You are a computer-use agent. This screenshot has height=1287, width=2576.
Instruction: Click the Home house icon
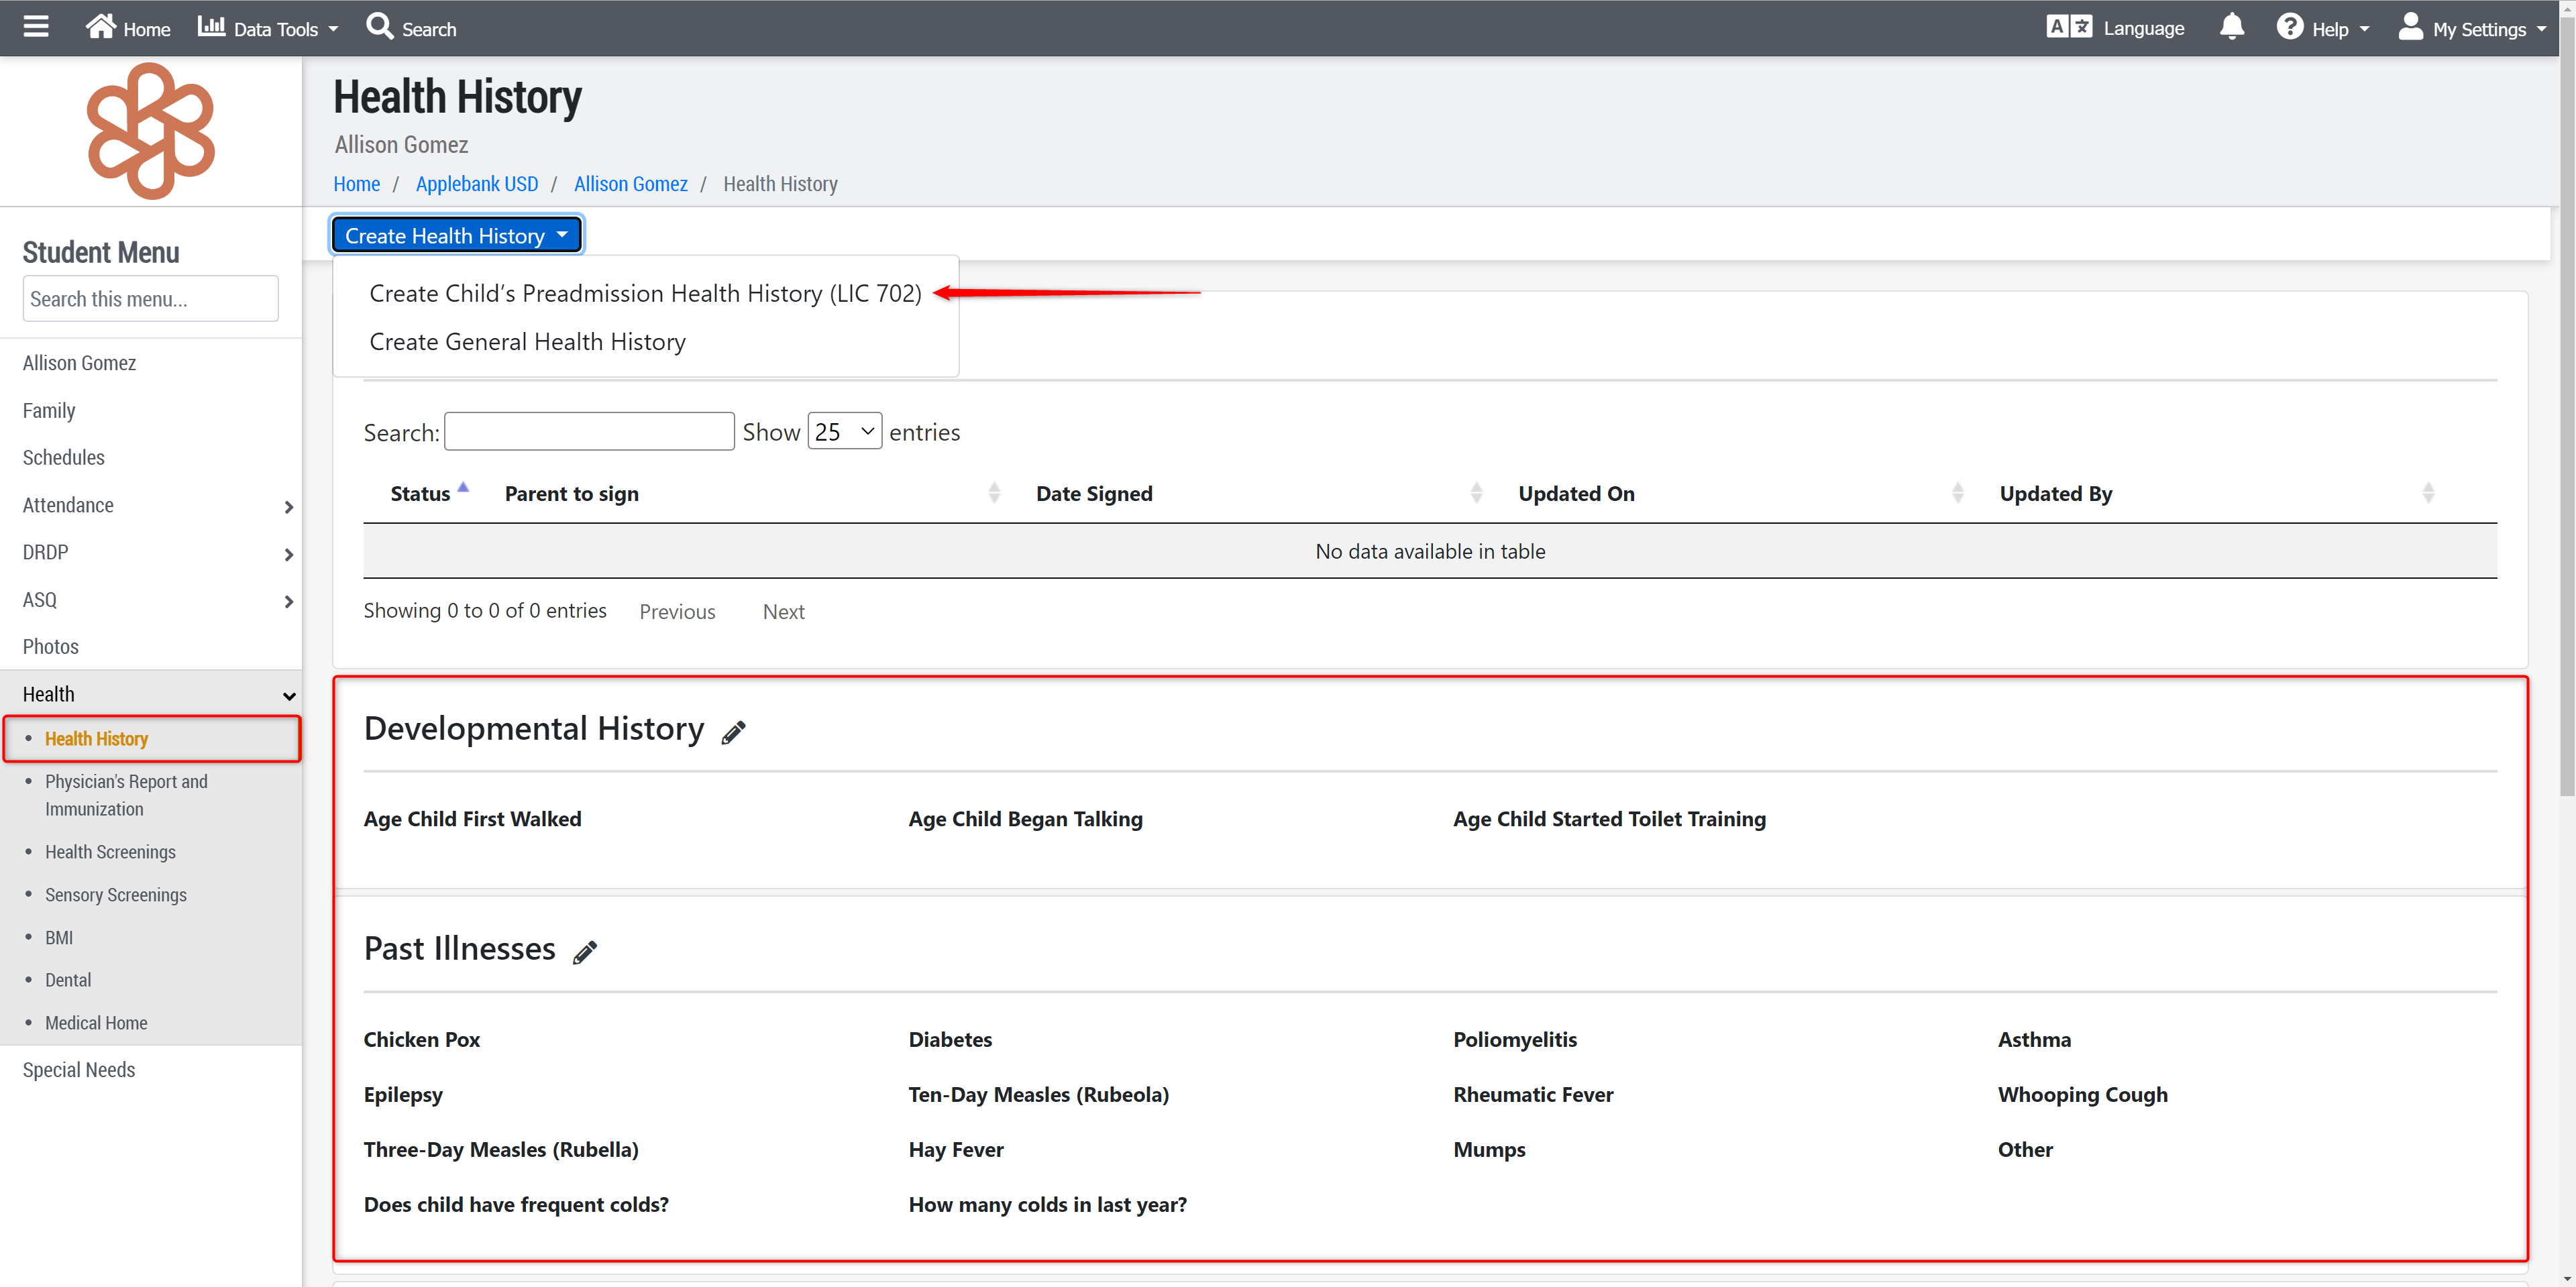coord(100,27)
